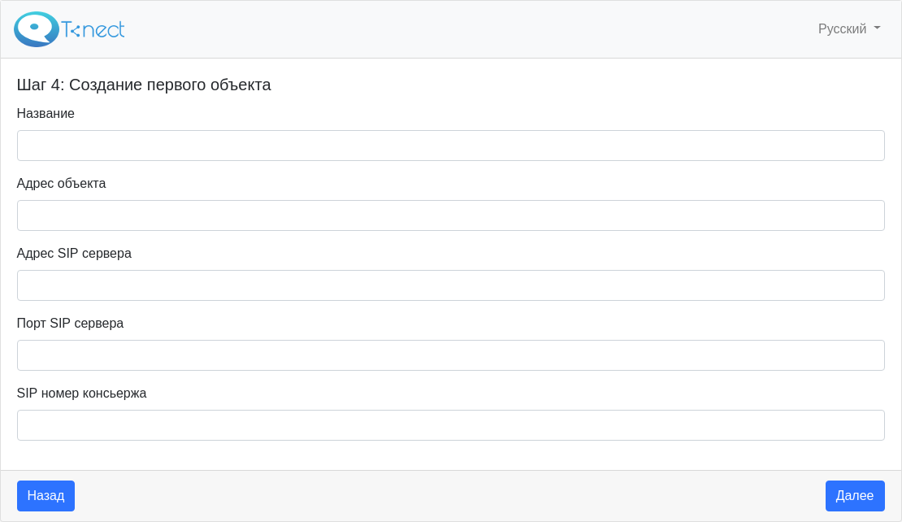Open the Русский language dropdown
The image size is (902, 522).
849,28
